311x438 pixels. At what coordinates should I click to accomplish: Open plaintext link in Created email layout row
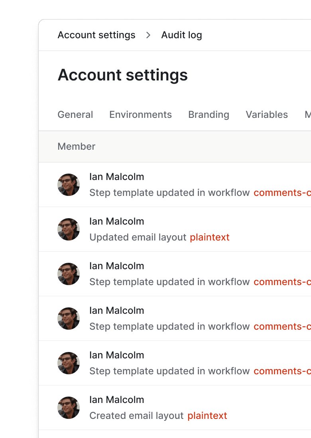pos(207,416)
